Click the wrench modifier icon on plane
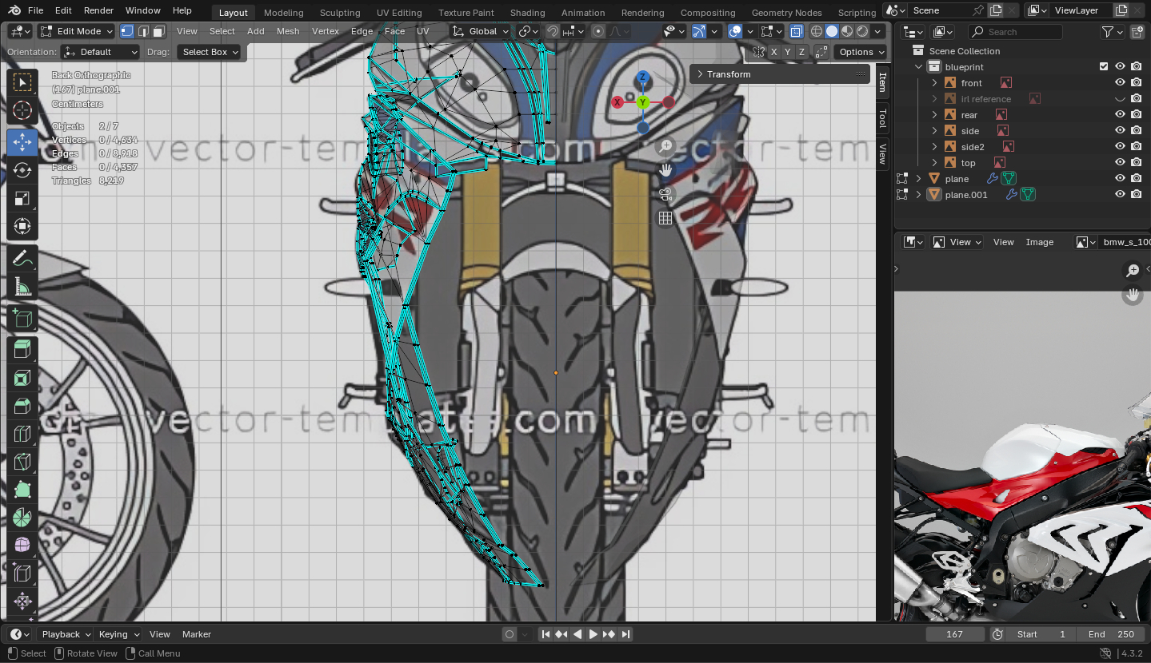 [993, 179]
